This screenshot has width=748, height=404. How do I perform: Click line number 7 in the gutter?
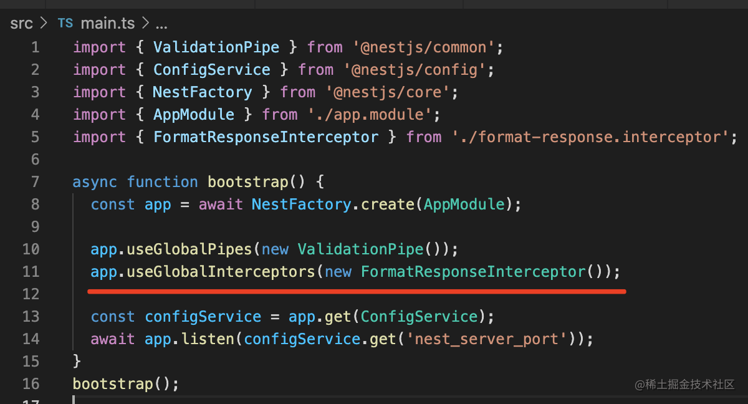34,182
